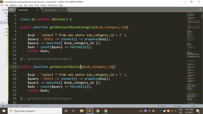
Task: Click the Links toolbar label on taskbar
Action: click(x=141, y=111)
